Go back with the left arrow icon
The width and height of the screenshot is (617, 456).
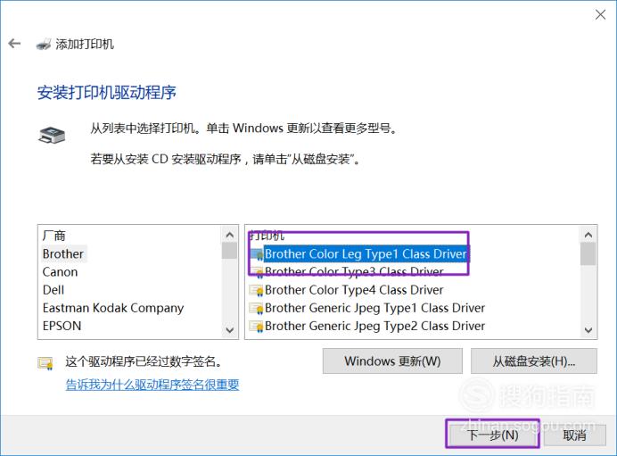pyautogui.click(x=14, y=44)
